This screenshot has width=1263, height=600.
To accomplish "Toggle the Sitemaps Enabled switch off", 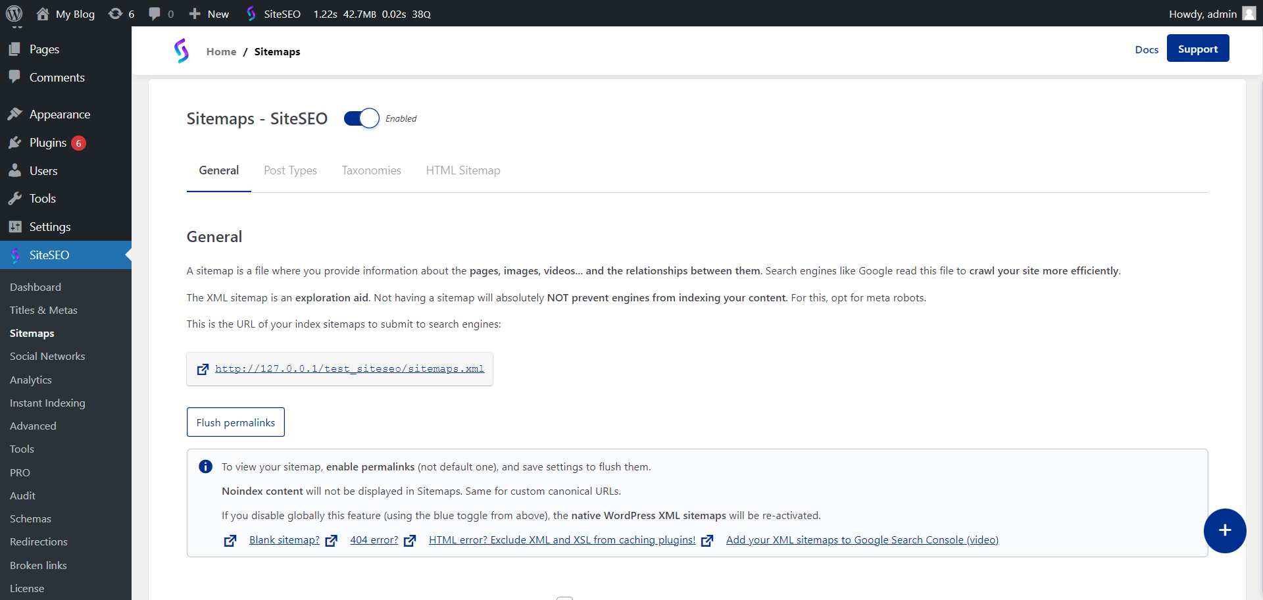I will [361, 118].
